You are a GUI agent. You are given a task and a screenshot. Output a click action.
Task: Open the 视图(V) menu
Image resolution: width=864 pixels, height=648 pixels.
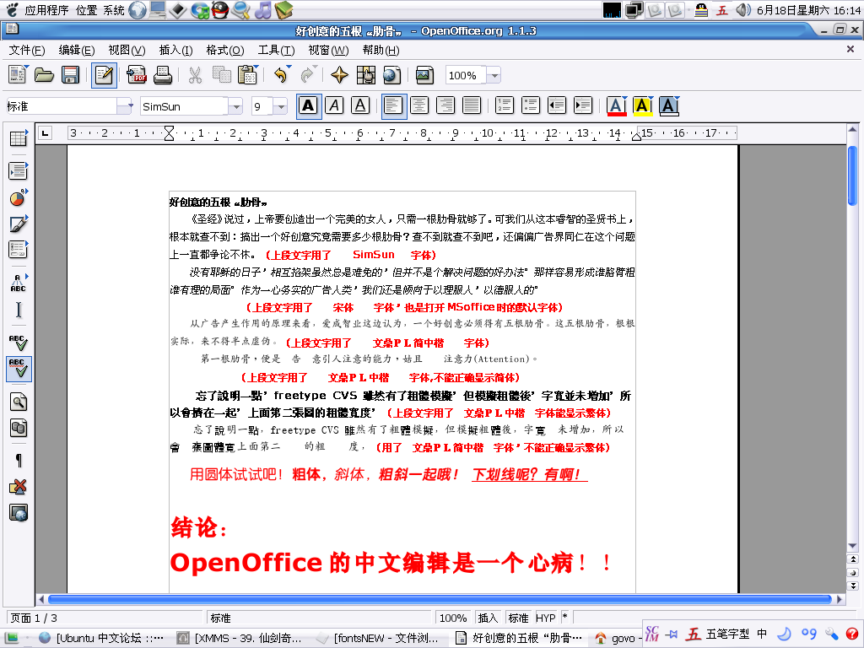click(127, 50)
